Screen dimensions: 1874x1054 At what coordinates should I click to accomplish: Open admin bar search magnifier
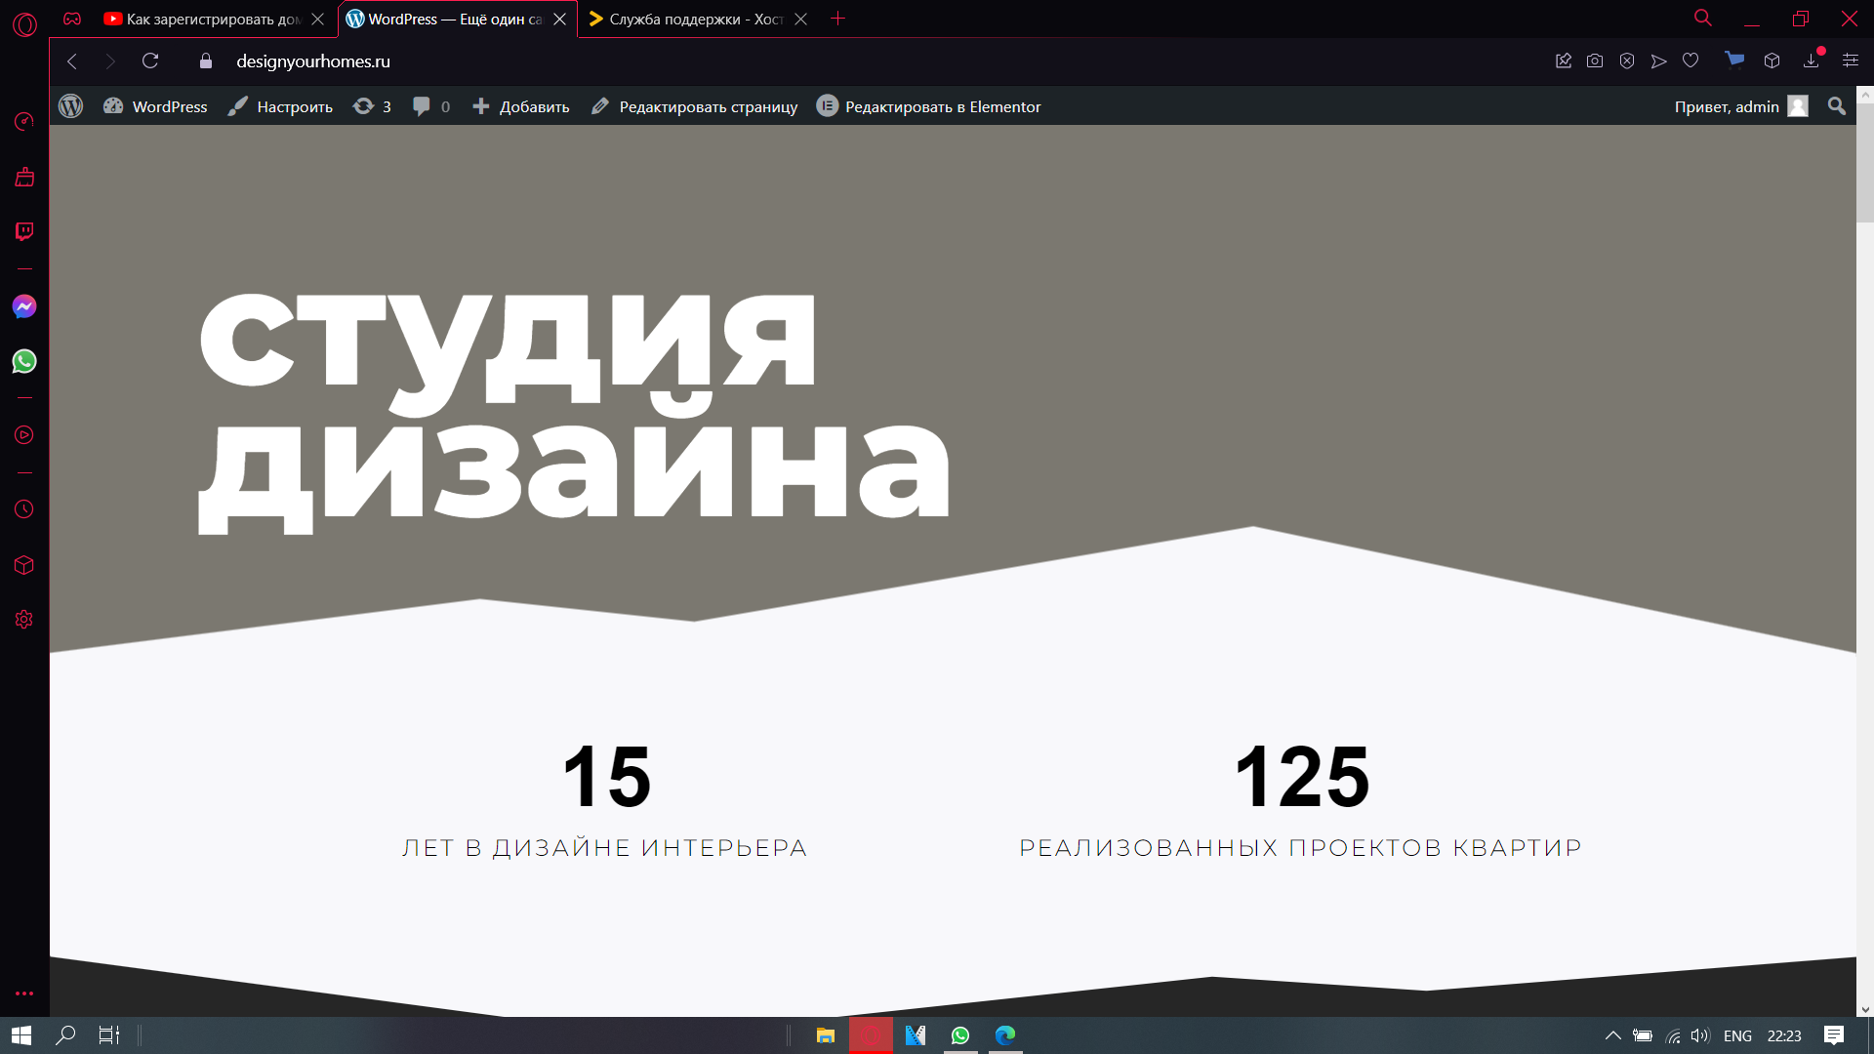click(x=1837, y=106)
